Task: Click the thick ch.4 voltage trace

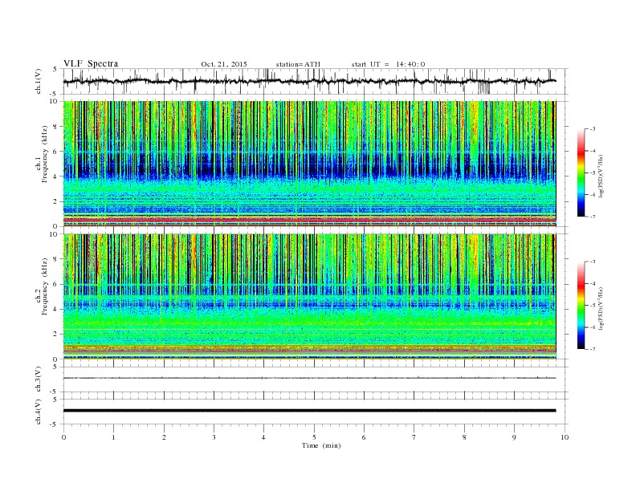Action: click(309, 411)
